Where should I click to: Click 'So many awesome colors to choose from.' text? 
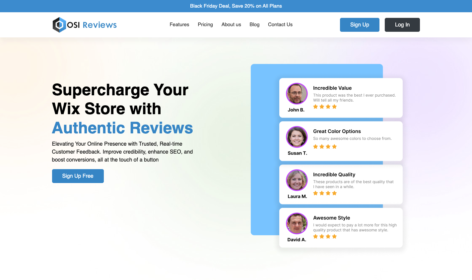click(x=352, y=139)
